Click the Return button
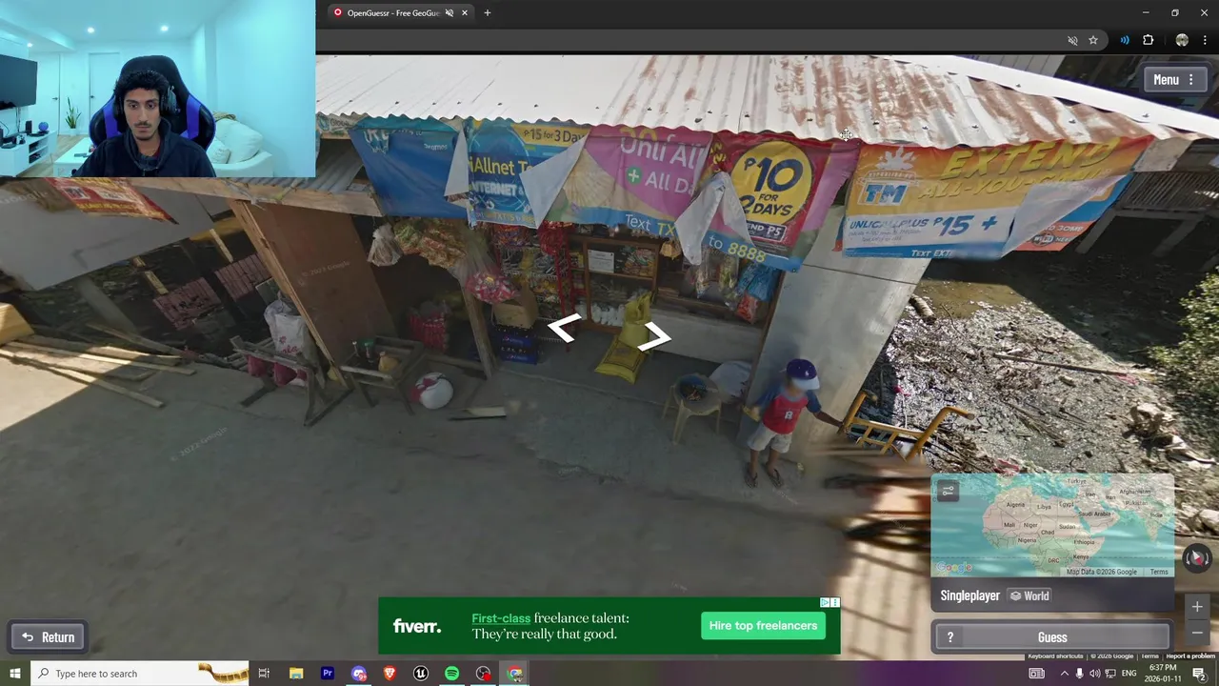Image resolution: width=1219 pixels, height=686 pixels. point(48,637)
